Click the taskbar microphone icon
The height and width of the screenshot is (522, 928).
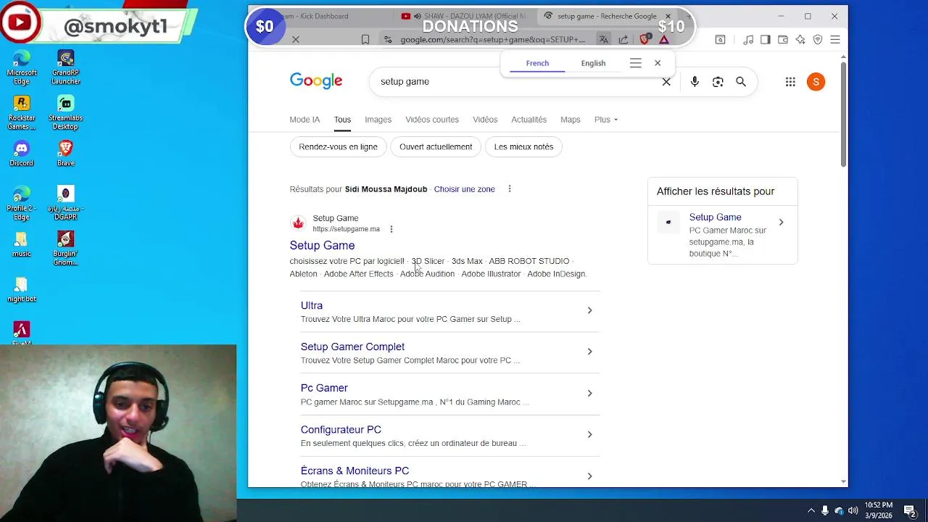(825, 510)
